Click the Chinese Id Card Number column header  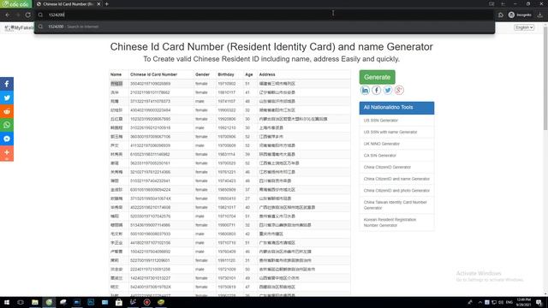point(154,74)
